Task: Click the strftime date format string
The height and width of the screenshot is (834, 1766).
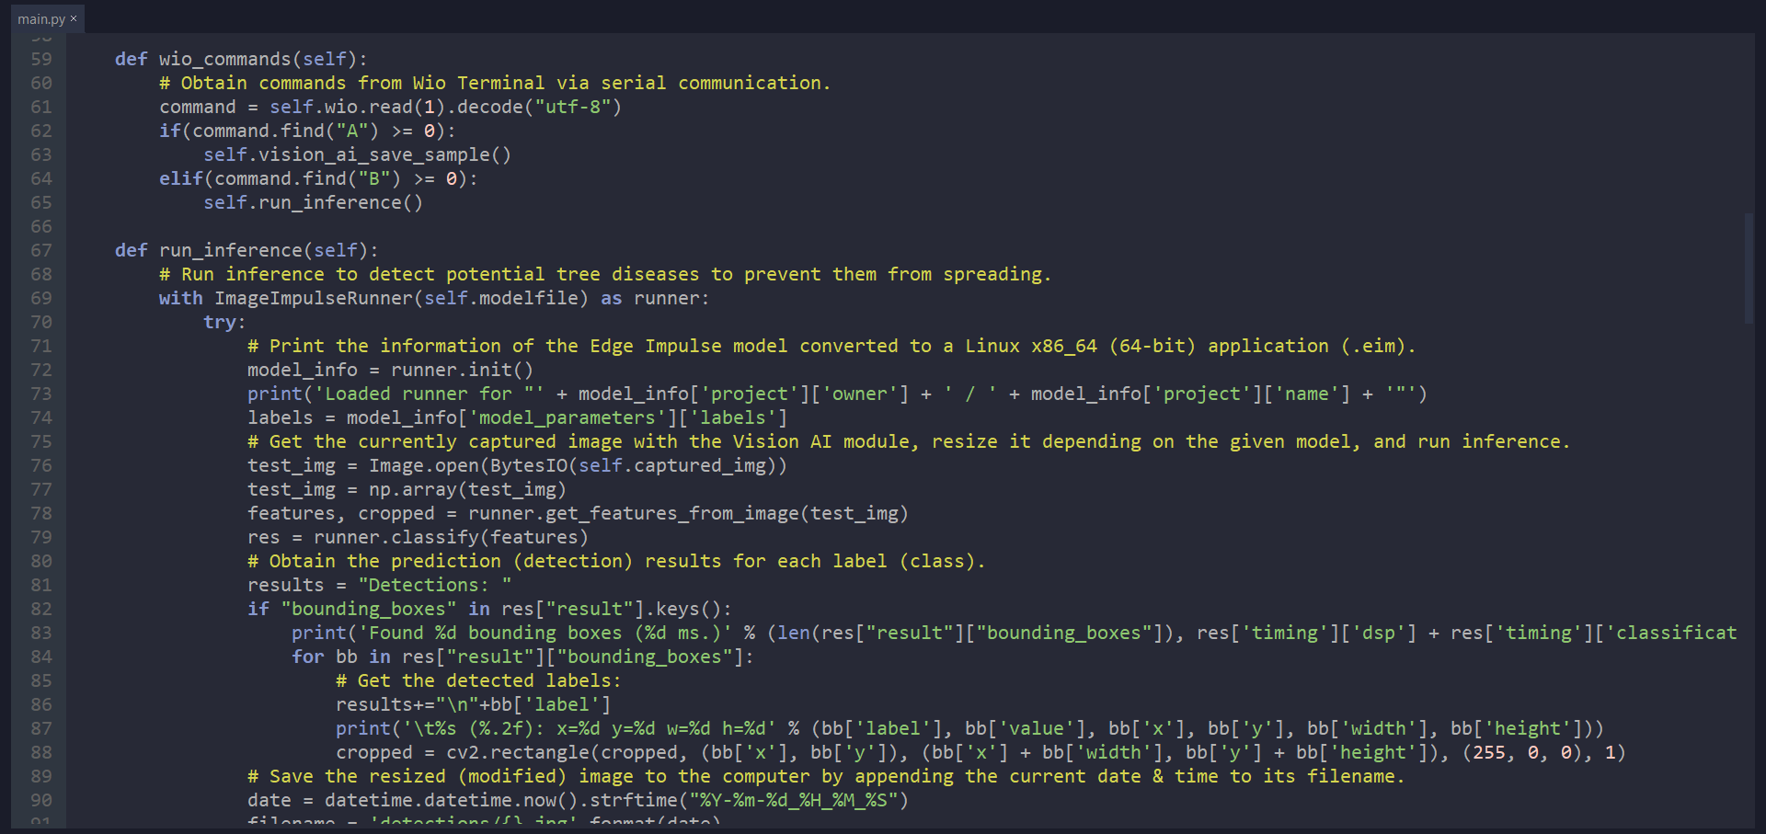Action: (x=793, y=800)
